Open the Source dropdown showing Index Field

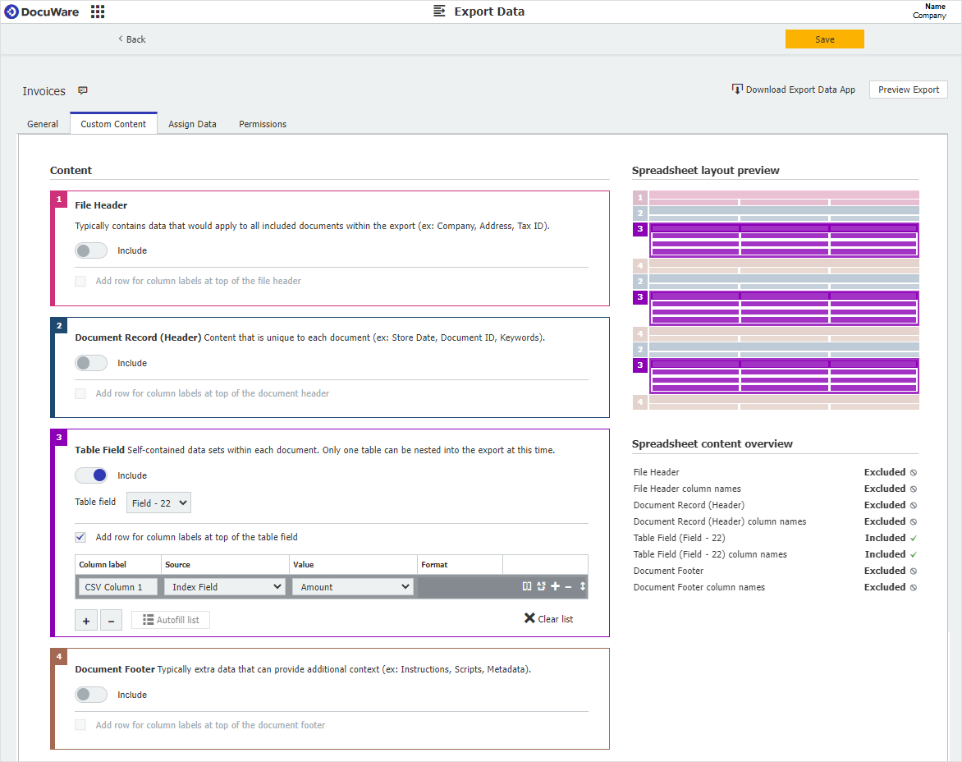coord(224,587)
